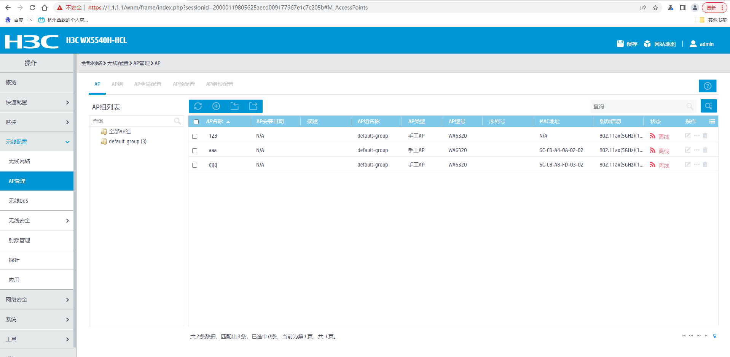Viewport: 730px width, 357px height.
Task: Open the help question mark icon
Action: click(x=708, y=86)
